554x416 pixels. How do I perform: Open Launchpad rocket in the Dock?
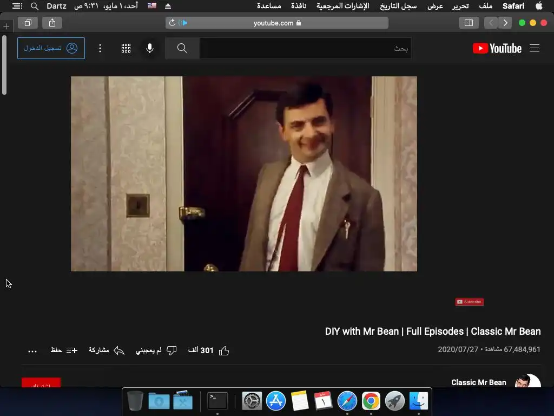[394, 401]
